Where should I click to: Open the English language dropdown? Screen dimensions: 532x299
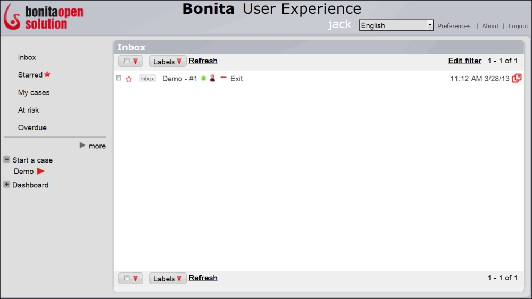pyautogui.click(x=396, y=25)
